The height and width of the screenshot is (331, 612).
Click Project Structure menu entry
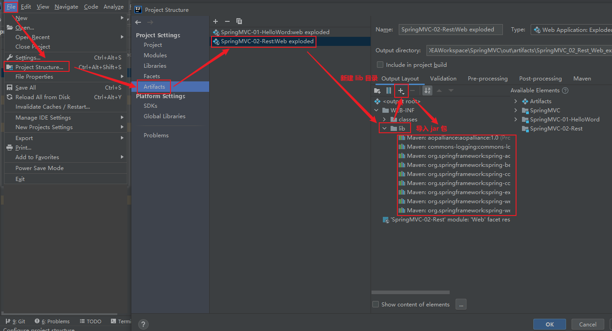pos(65,67)
